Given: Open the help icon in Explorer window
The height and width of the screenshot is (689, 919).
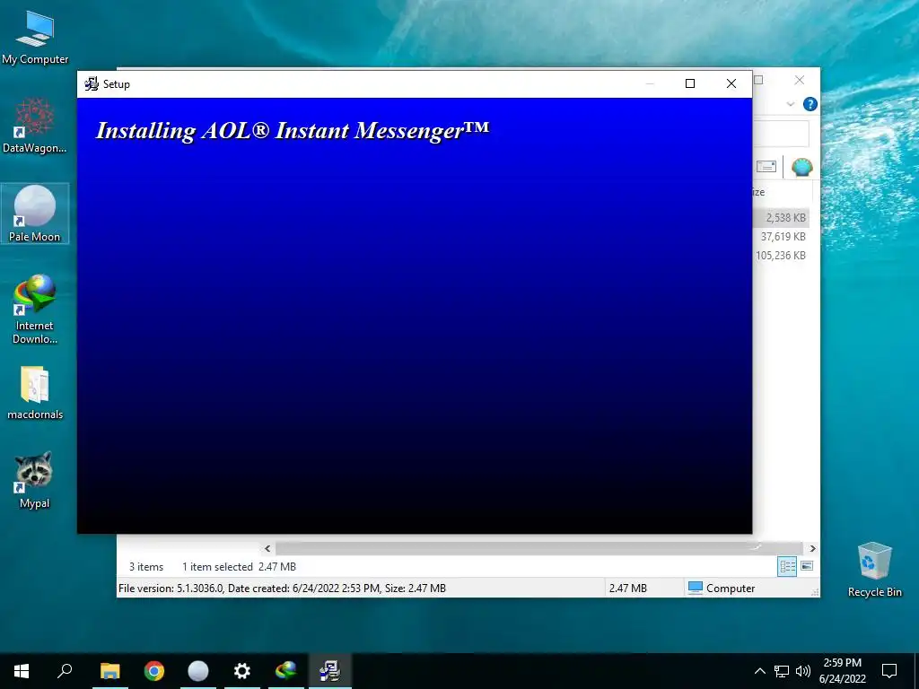Looking at the screenshot, I should (810, 104).
